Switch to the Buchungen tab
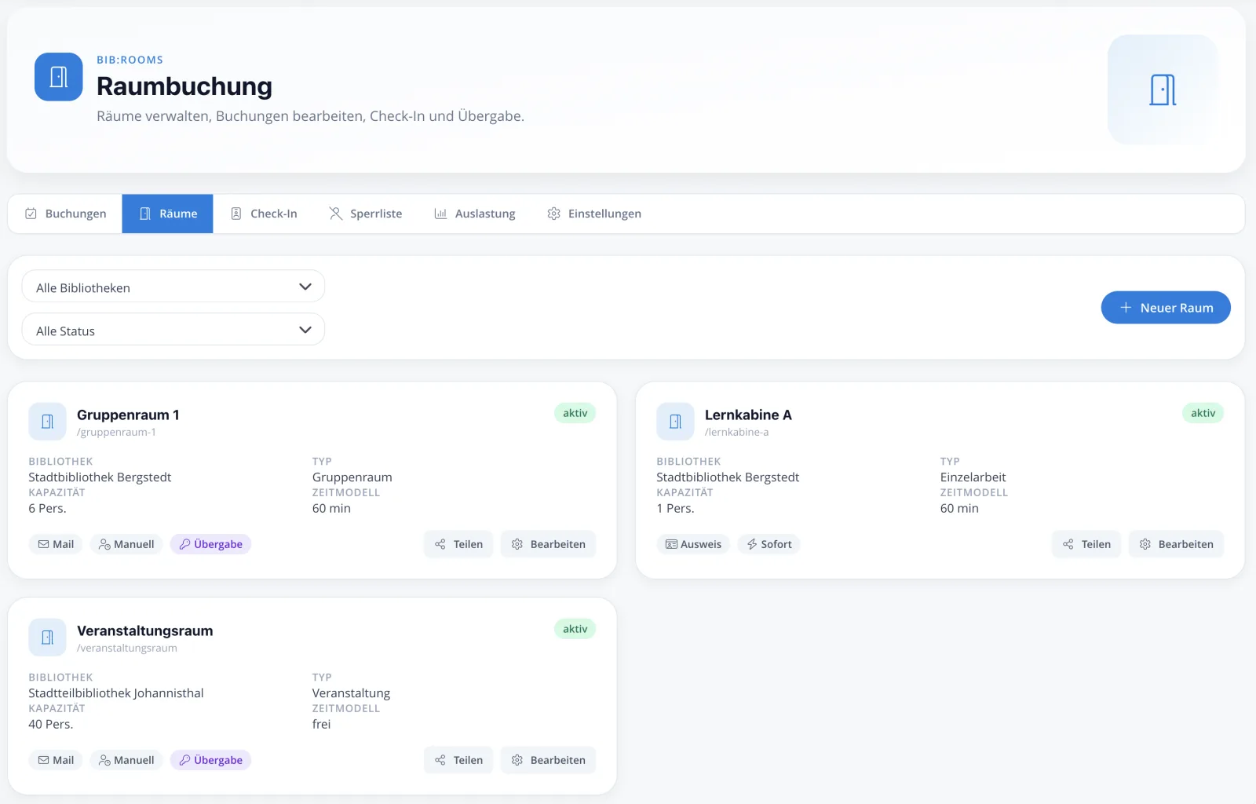The height and width of the screenshot is (804, 1256). (65, 214)
